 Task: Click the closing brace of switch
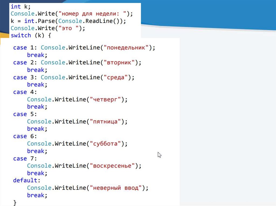tap(15, 203)
